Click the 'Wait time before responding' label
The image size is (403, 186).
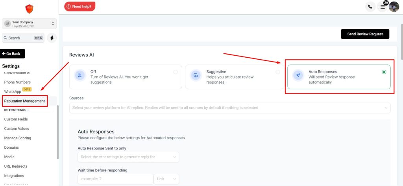(x=102, y=170)
